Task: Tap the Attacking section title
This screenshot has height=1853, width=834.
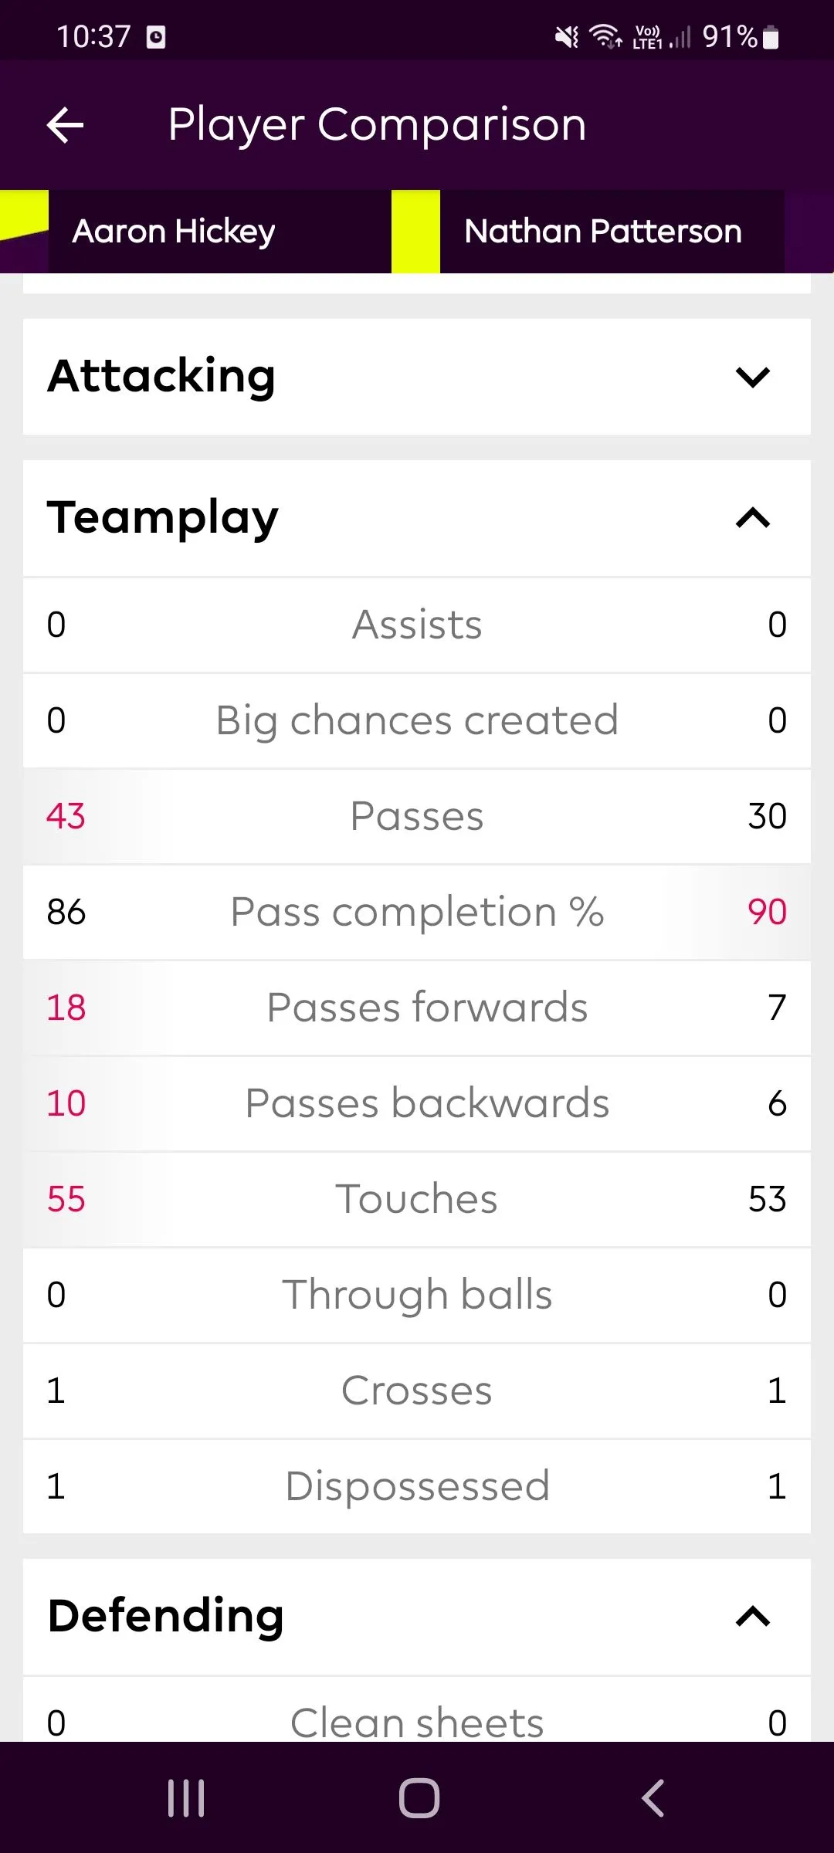Action: pyautogui.click(x=161, y=376)
